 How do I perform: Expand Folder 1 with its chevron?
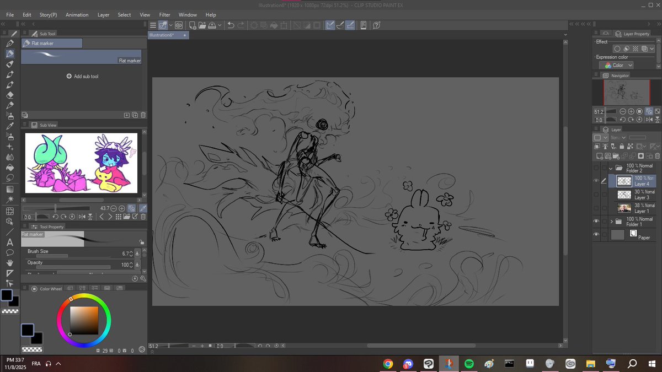click(611, 222)
